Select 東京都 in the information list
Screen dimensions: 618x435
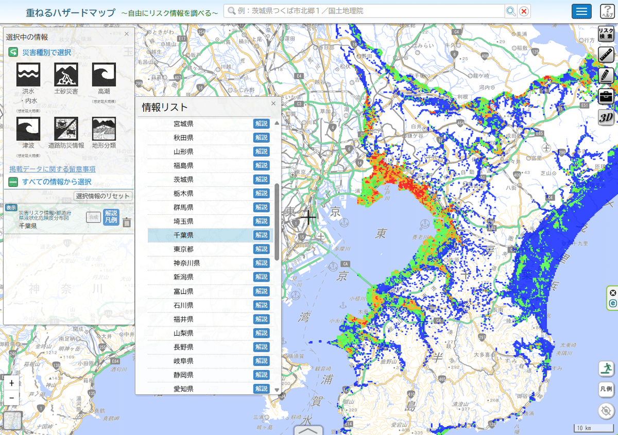pos(183,249)
